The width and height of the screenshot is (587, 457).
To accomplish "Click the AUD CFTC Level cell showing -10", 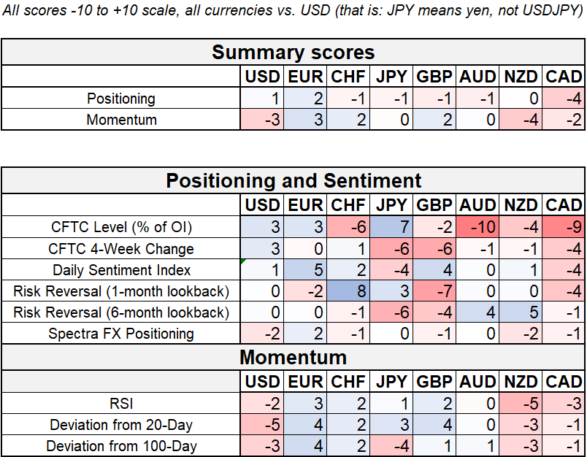I will coord(480,227).
